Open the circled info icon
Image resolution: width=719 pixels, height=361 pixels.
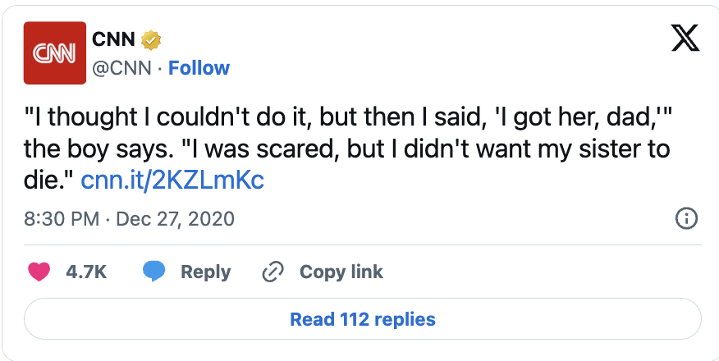click(686, 218)
